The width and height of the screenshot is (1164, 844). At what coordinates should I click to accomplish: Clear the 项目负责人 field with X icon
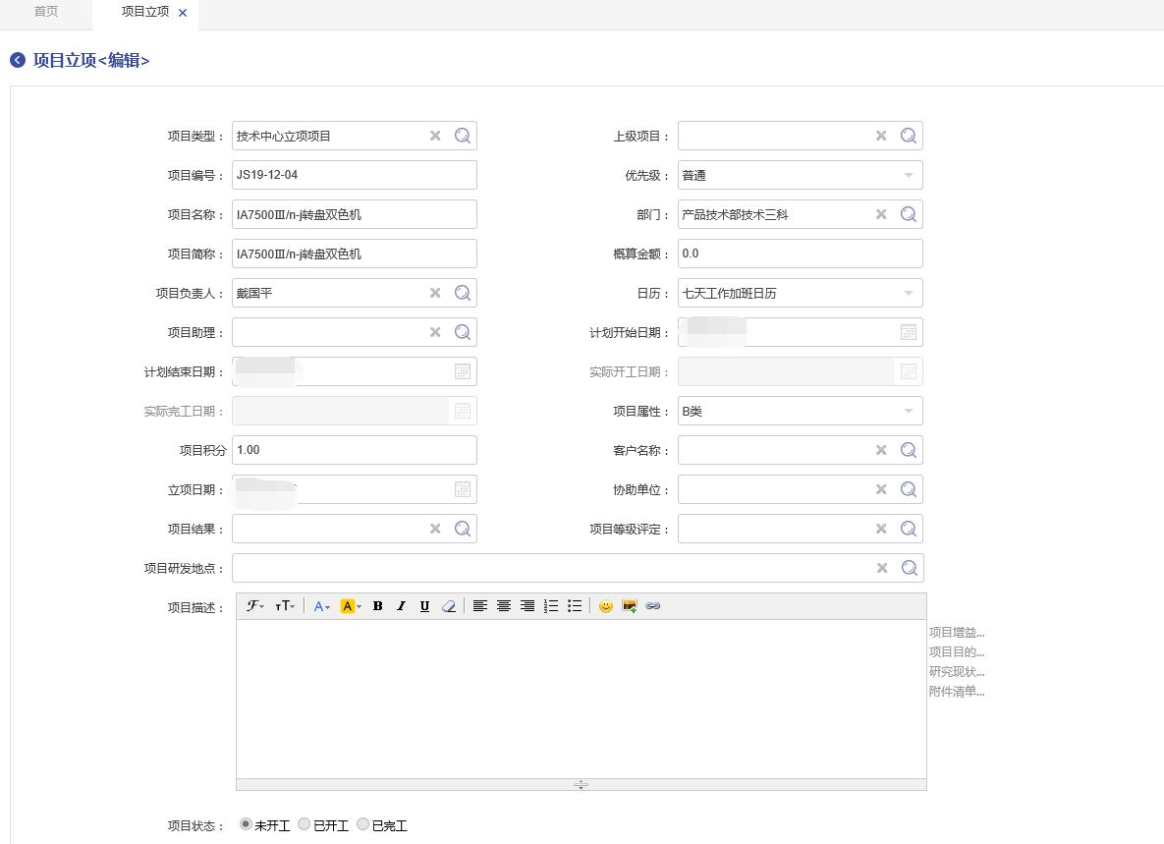[x=435, y=293]
